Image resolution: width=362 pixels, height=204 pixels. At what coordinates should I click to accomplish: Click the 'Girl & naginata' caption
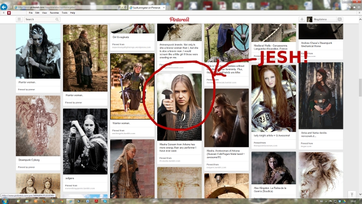[120, 37]
